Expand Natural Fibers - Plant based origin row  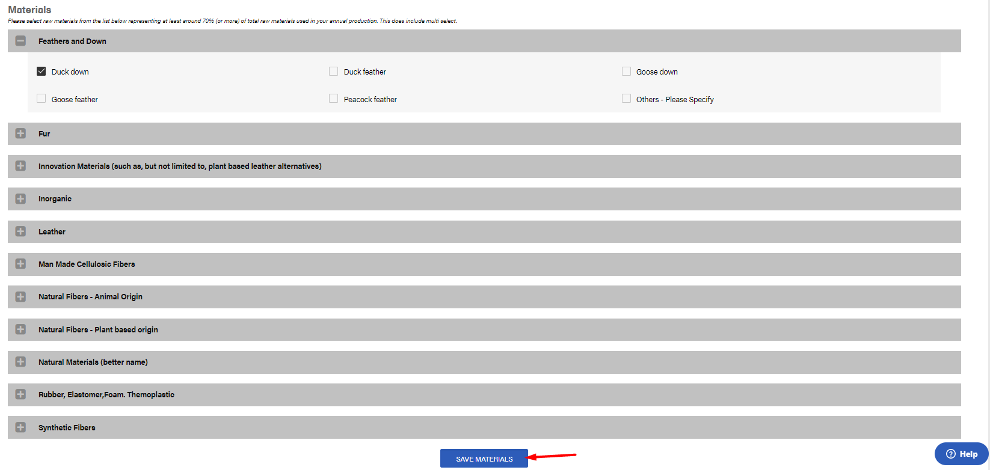[20, 329]
